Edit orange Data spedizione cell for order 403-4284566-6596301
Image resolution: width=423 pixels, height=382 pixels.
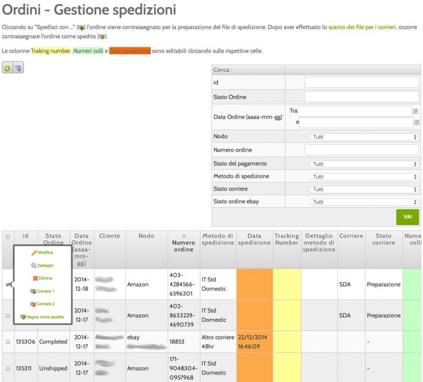click(x=254, y=284)
